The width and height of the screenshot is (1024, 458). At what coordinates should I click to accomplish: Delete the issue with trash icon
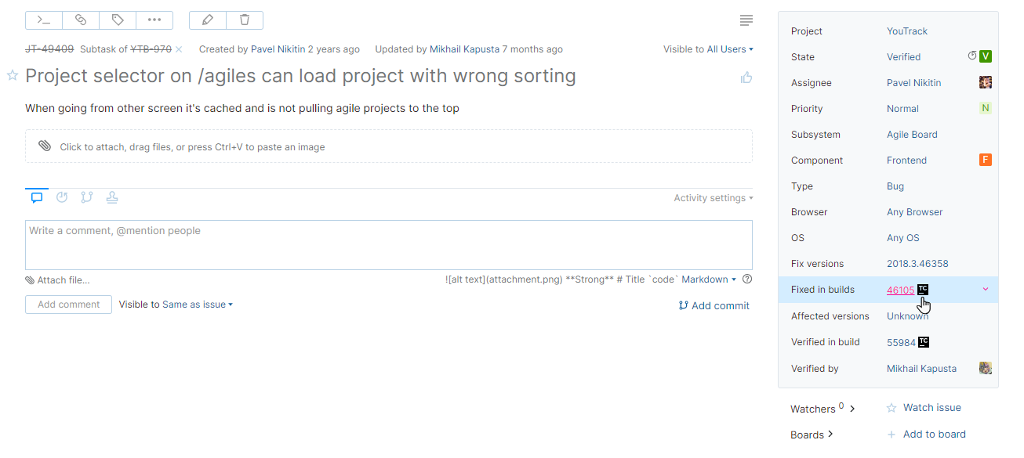point(245,20)
